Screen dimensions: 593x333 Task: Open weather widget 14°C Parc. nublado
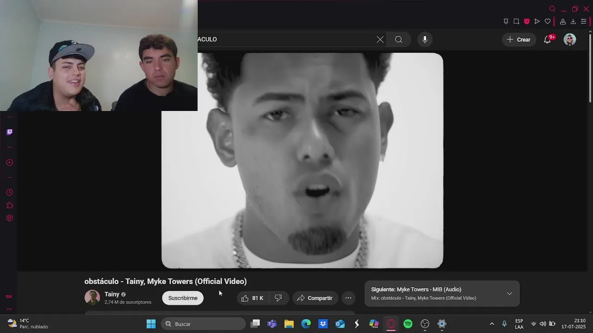click(28, 324)
